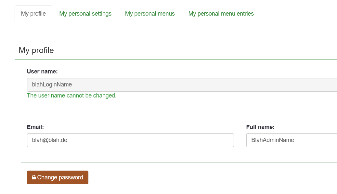
Task: Click the lock icon on Change password
Action: coord(33,177)
